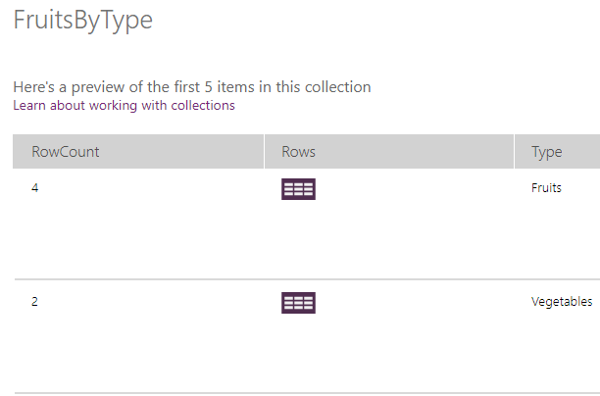Click the RowCount column header
Viewport: 600px width, 396px height.
point(66,152)
